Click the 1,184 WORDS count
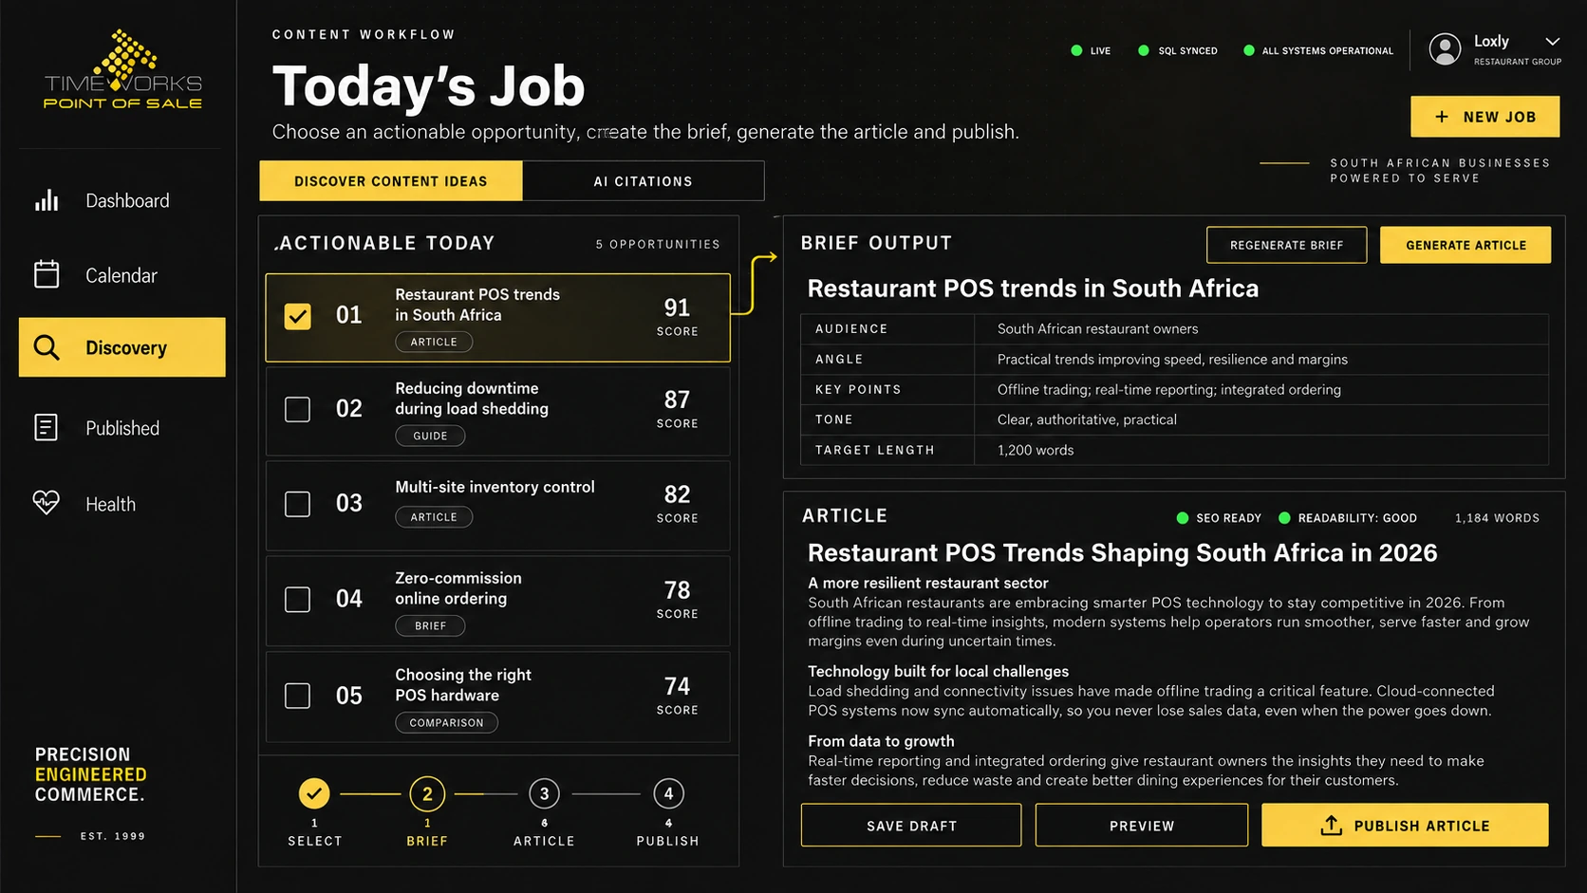Viewport: 1587px width, 893px height. pyautogui.click(x=1497, y=518)
